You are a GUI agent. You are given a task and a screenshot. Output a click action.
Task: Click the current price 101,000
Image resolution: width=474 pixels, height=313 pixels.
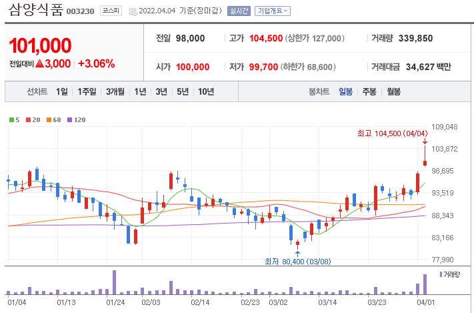click(x=40, y=45)
